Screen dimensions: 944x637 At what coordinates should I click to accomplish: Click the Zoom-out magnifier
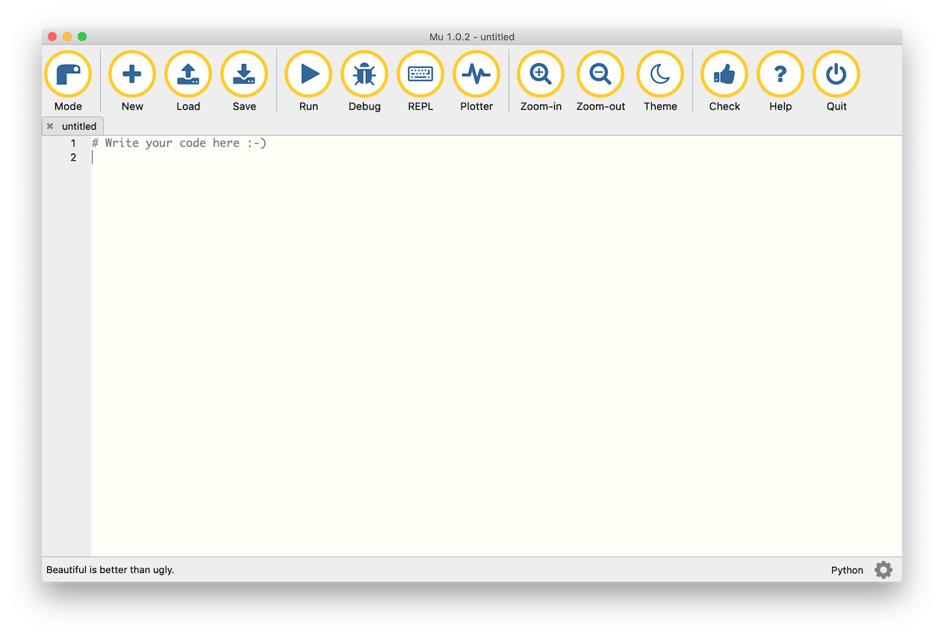click(600, 74)
